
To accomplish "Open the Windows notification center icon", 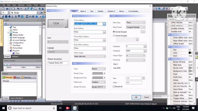I will click(193, 108).
